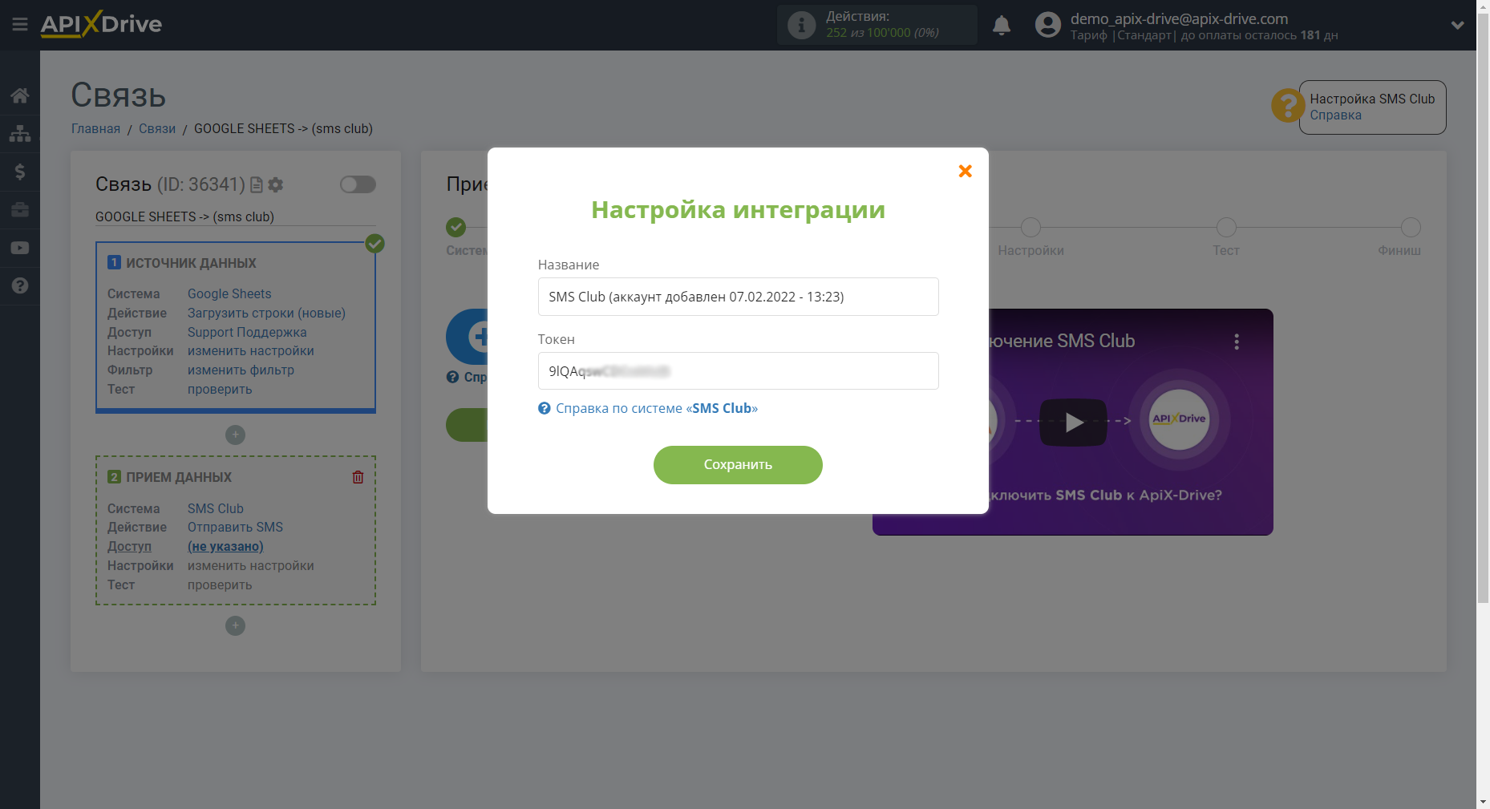Viewport: 1490px width, 809px height.
Task: Open the Google Sheets system link
Action: pos(229,294)
